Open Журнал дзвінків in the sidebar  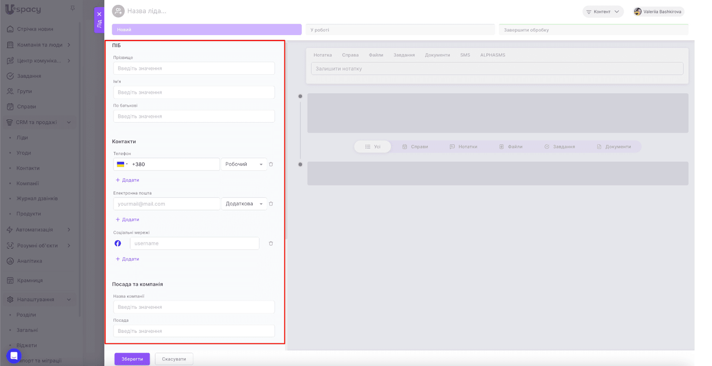37,199
